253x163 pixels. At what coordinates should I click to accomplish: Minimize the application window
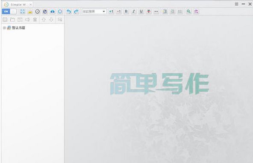click(x=243, y=4)
